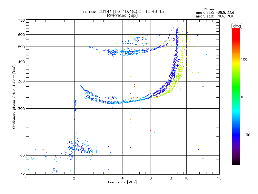Click the "[deg]" colorbar unit label
Screen dimensions: 258x194
tap(237, 26)
